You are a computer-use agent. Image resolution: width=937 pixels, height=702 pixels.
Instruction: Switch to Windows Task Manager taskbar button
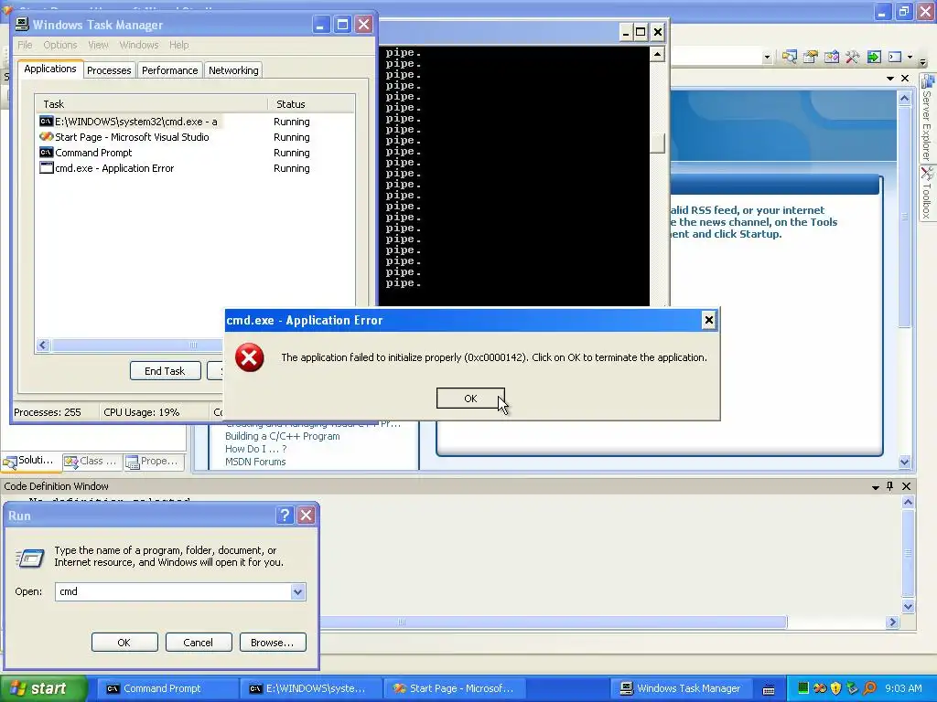[x=681, y=688]
